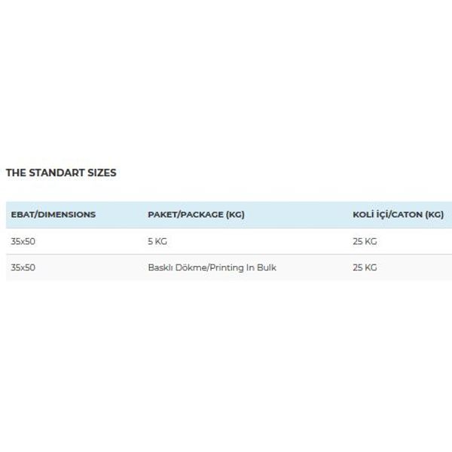This screenshot has width=452, height=452.
Task: Click (KG) in the KOLİ İÇİ/CATON header
Action: tap(435, 215)
